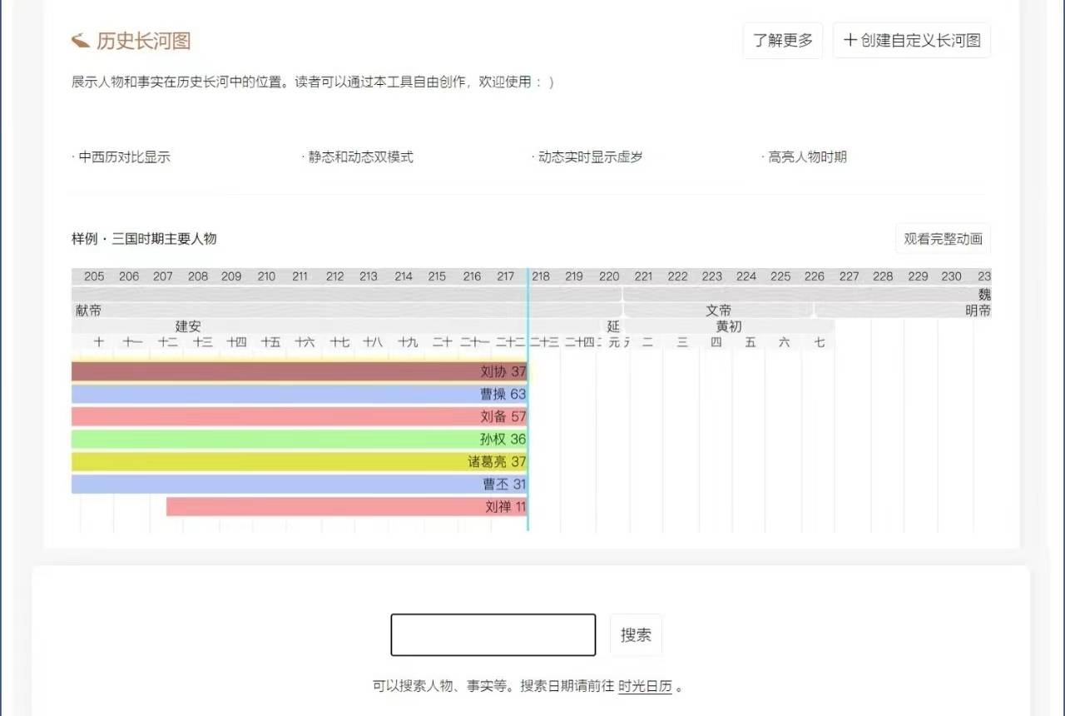
Task: Click the 历史长河图 heading
Action: pyautogui.click(x=144, y=41)
